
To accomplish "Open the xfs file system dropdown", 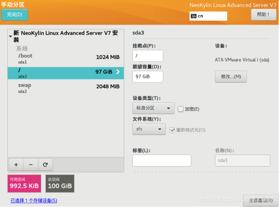I will coord(149,129).
